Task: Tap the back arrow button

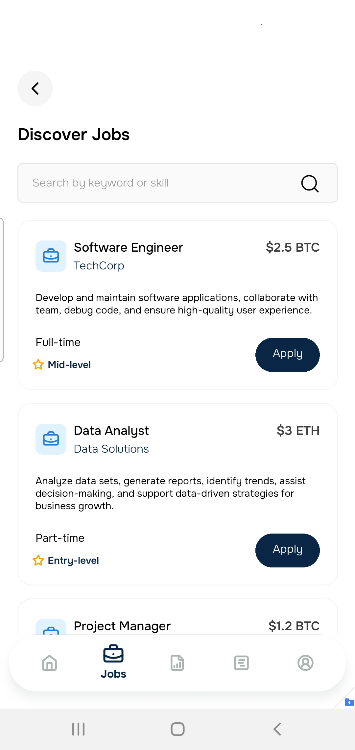Action: point(35,88)
